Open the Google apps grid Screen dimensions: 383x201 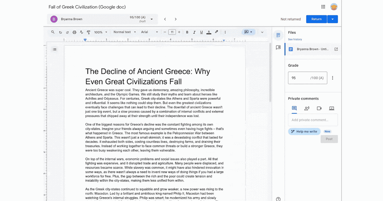click(323, 7)
